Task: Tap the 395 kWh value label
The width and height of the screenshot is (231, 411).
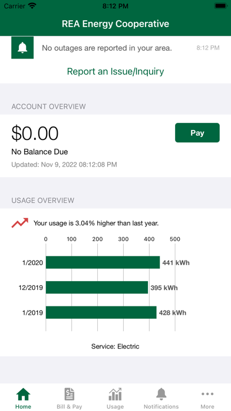Action: click(x=164, y=288)
